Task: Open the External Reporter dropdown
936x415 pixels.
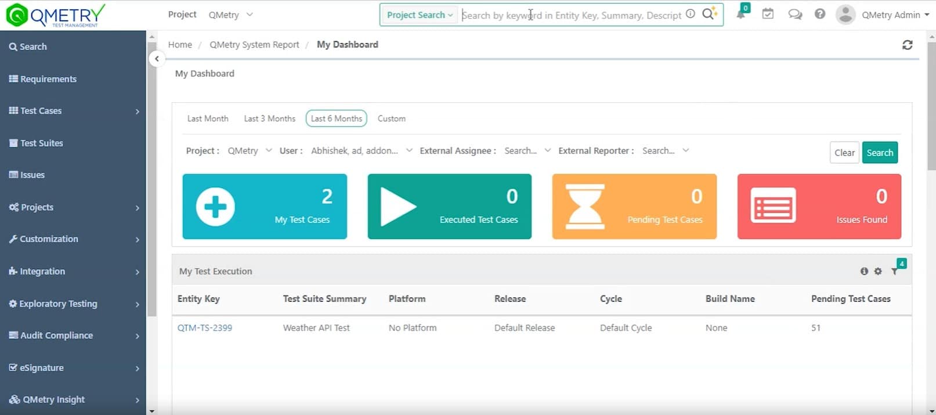Action: pos(666,150)
